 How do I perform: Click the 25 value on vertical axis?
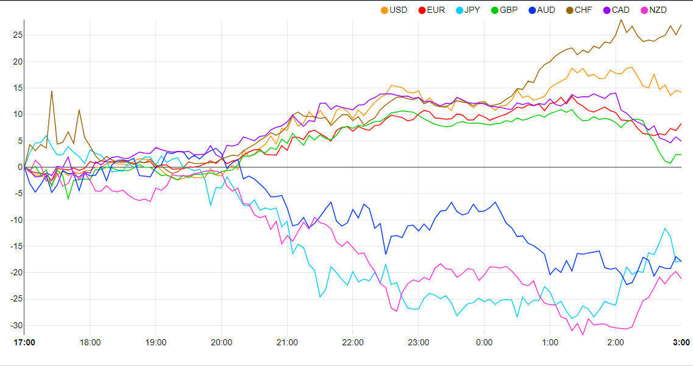(x=16, y=35)
